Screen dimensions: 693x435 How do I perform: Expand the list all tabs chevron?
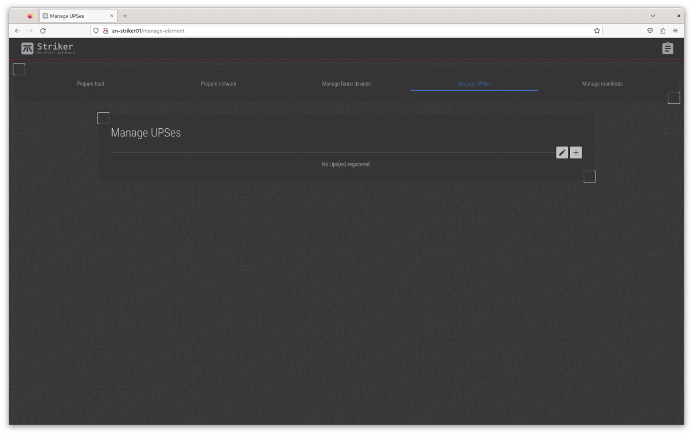[653, 16]
